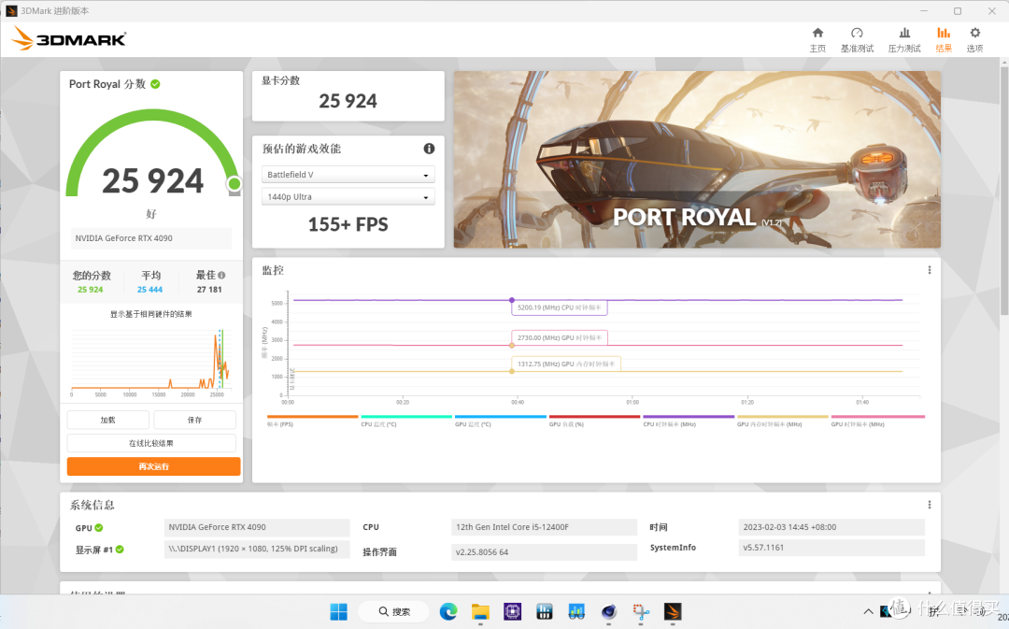Open the Battlefield V game dropdown
This screenshot has height=629, width=1009.
[x=348, y=175]
